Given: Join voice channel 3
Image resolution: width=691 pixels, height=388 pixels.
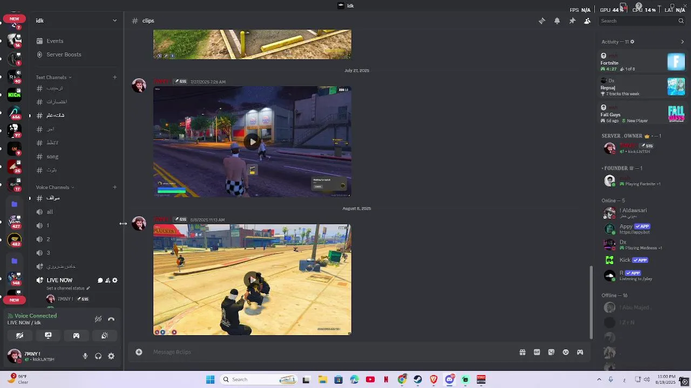Looking at the screenshot, I should pos(76,253).
